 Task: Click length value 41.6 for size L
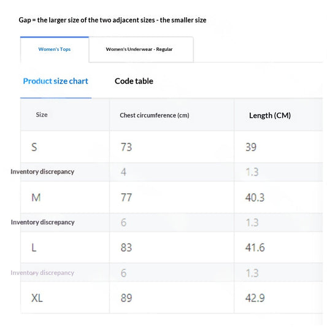click(x=255, y=247)
